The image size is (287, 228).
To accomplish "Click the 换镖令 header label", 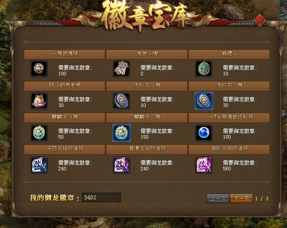I will (229, 53).
